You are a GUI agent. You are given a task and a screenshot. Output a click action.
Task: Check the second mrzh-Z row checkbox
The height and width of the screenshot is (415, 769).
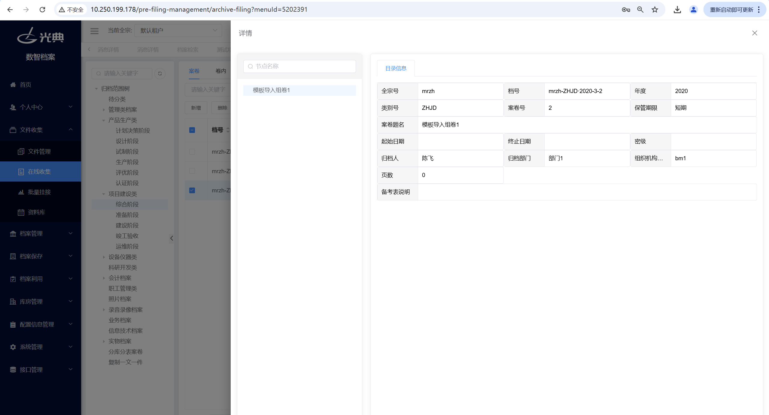(x=192, y=171)
